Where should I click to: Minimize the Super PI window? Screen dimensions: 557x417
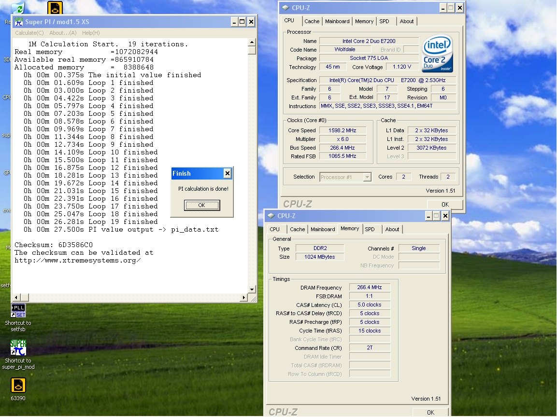click(x=234, y=22)
